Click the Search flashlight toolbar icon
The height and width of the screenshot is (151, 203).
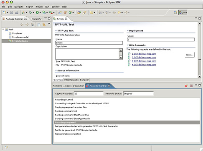pyautogui.click(x=84, y=13)
